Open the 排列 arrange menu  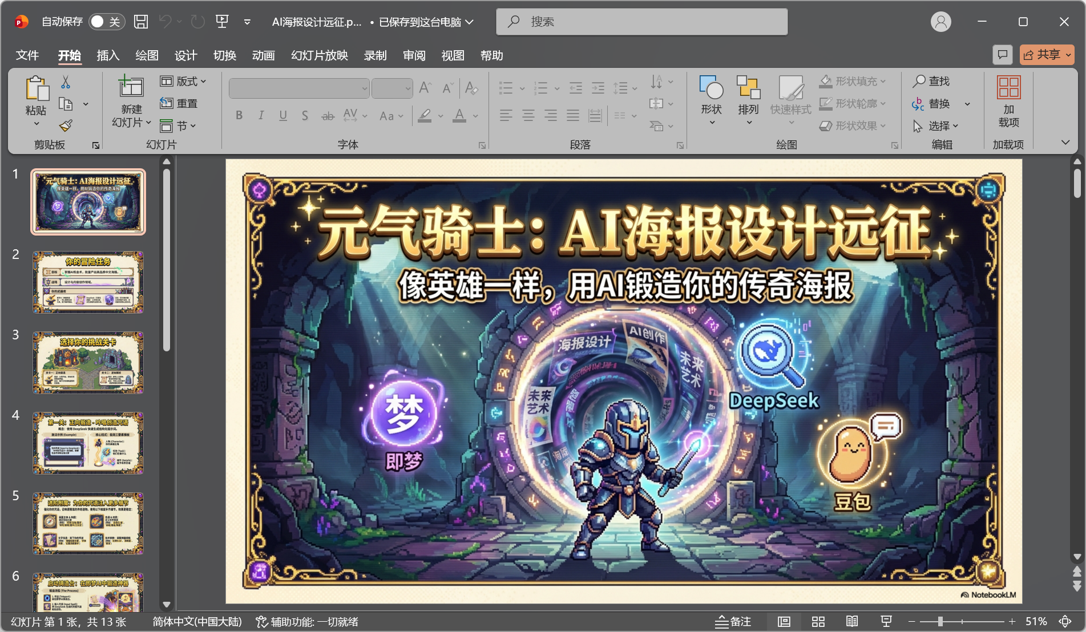[x=748, y=100]
